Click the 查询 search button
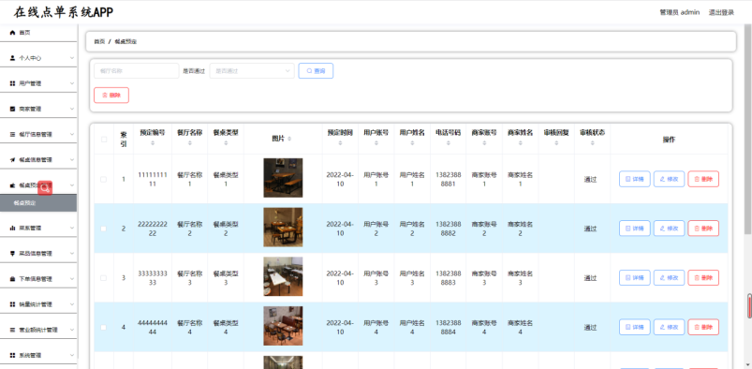This screenshot has height=369, width=752. [x=316, y=71]
